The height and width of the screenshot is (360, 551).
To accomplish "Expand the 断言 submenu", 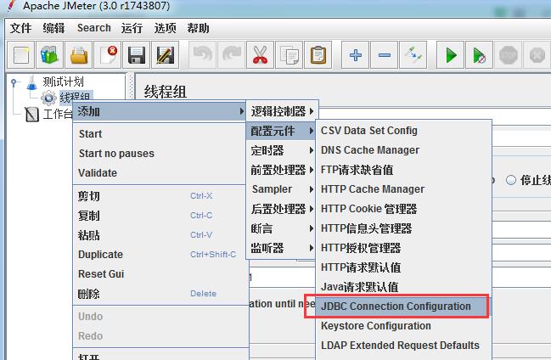I will (281, 229).
